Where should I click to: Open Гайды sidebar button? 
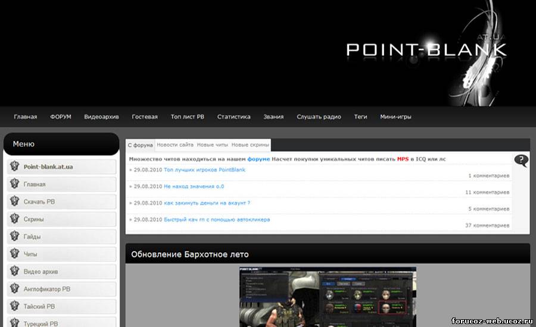click(x=61, y=236)
